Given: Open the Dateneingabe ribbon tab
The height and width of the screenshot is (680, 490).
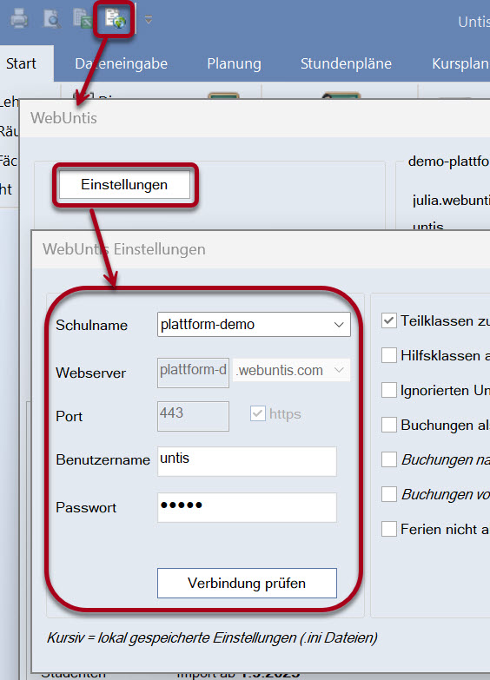Looking at the screenshot, I should click(121, 63).
